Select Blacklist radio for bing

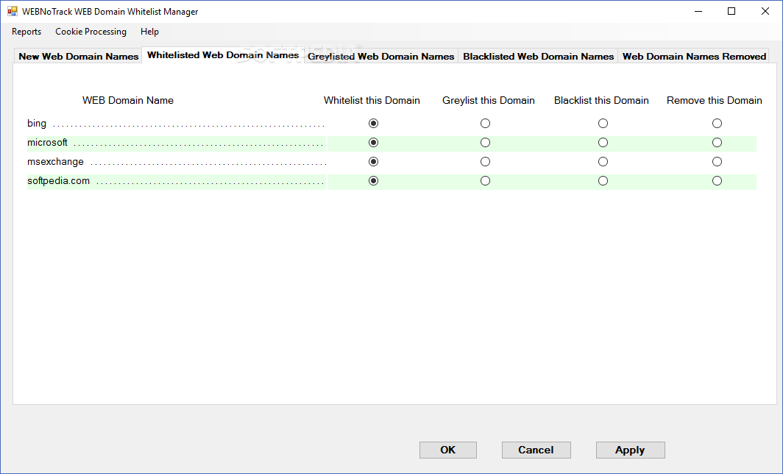(603, 124)
